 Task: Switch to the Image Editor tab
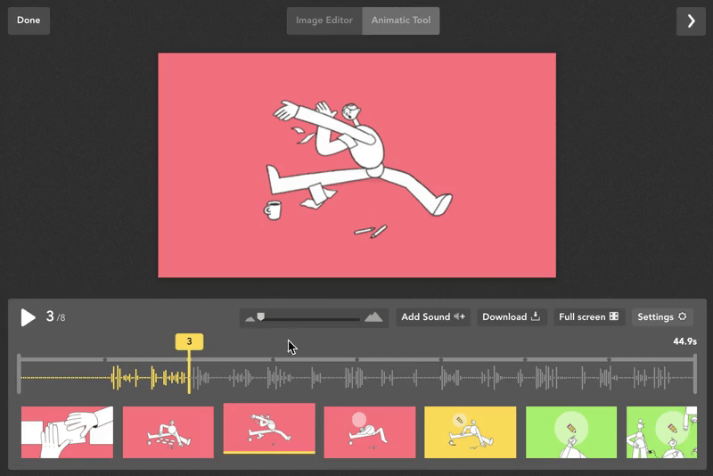click(x=324, y=21)
